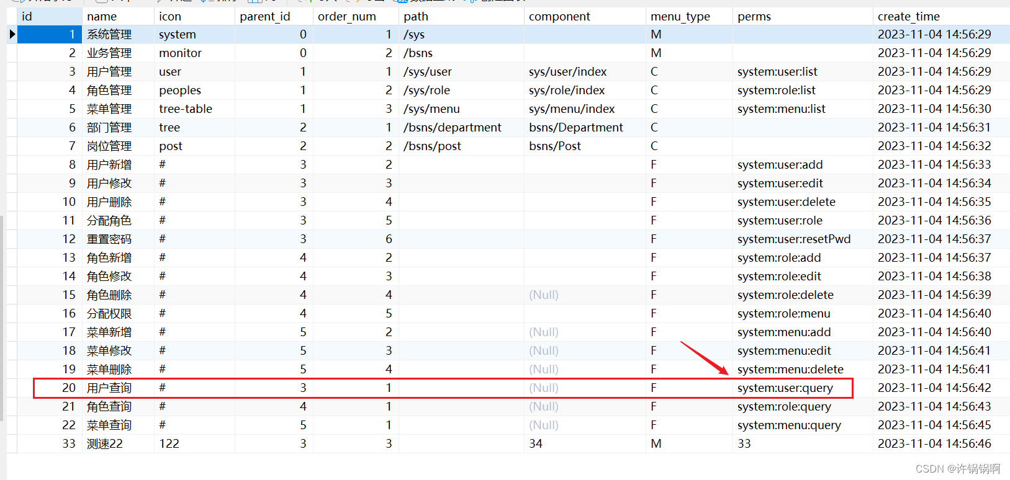Click the component cell showing 34

click(x=585, y=444)
